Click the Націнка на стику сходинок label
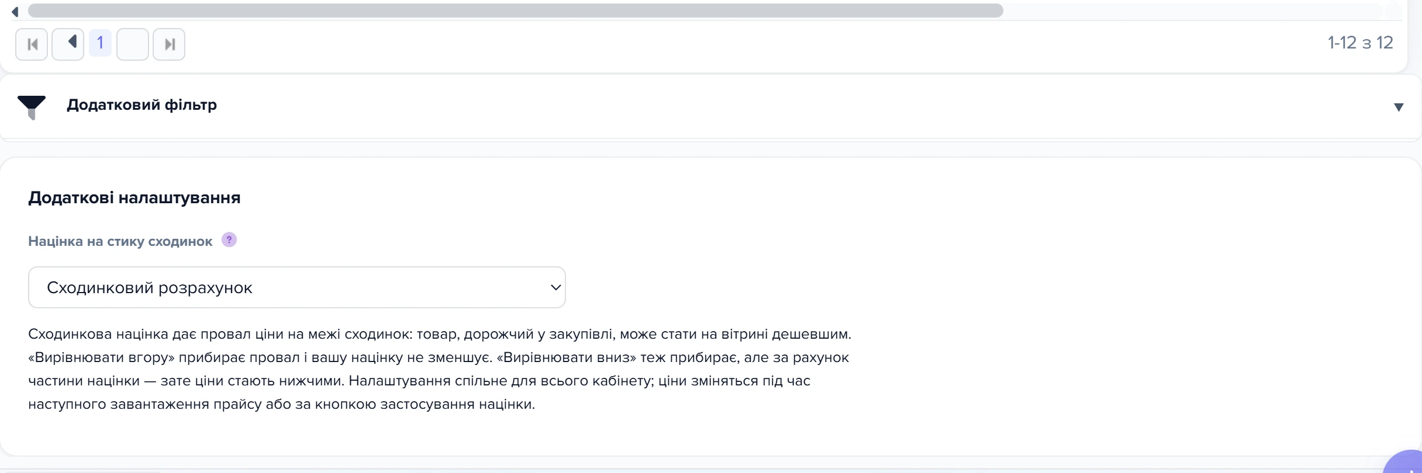The width and height of the screenshot is (1422, 473). 120,242
